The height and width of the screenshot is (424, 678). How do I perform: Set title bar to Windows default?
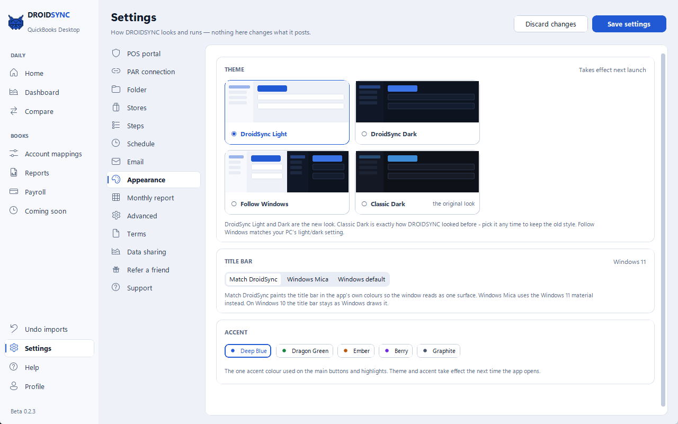(x=362, y=279)
